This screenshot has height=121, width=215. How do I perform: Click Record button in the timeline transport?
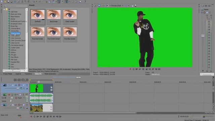coord(31,117)
